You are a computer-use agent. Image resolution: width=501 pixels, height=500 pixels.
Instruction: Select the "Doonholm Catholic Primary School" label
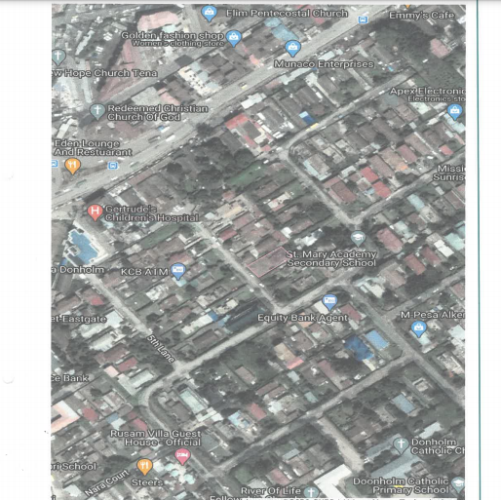click(x=401, y=485)
